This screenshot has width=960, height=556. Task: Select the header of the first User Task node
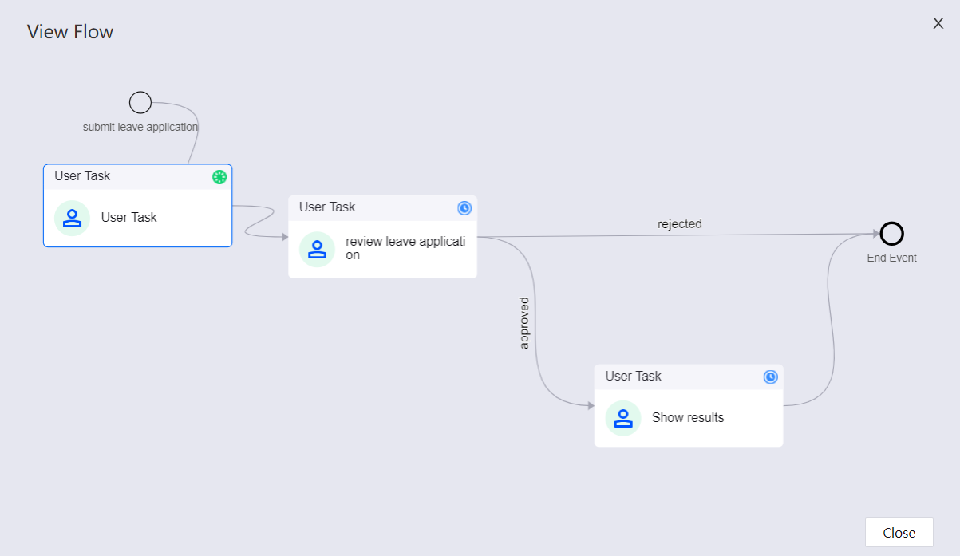click(x=120, y=176)
